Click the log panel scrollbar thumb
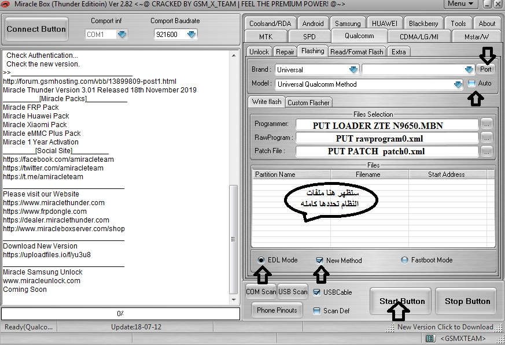 coord(233,239)
